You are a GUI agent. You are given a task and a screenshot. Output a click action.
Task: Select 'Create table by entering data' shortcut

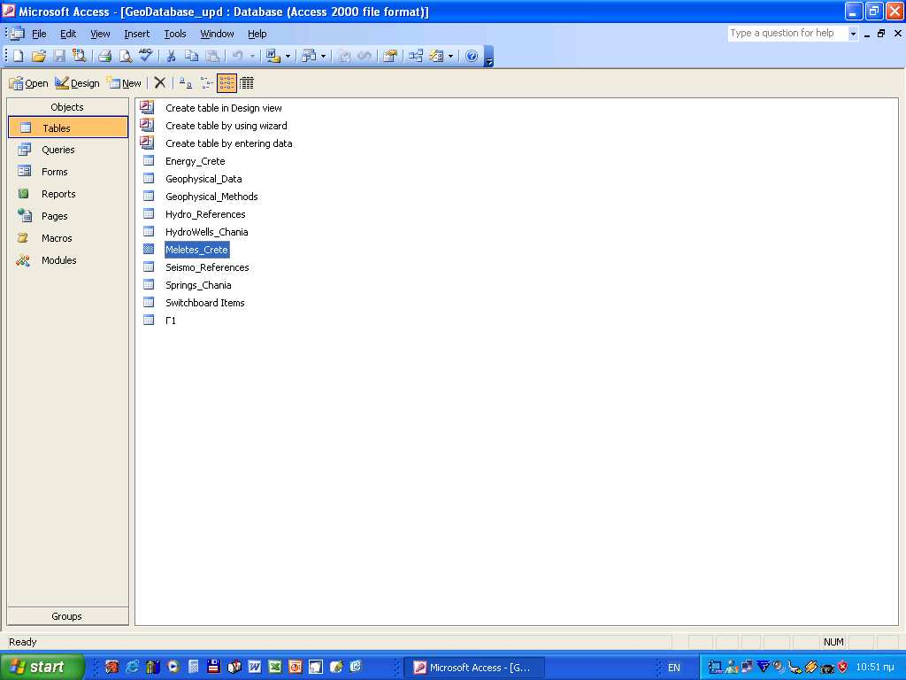click(x=229, y=143)
